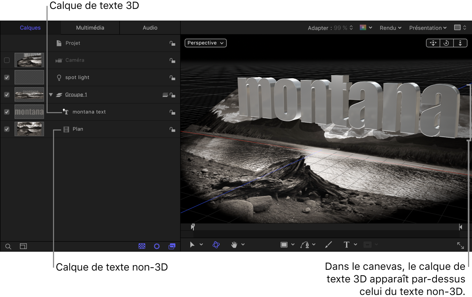472x297 pixels.
Task: Open the Présentation menu
Action: 427,28
